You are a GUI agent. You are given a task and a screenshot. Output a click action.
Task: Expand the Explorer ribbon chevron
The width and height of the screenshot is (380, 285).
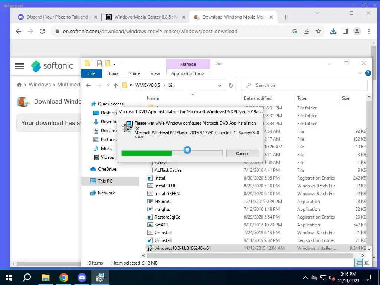click(x=360, y=73)
